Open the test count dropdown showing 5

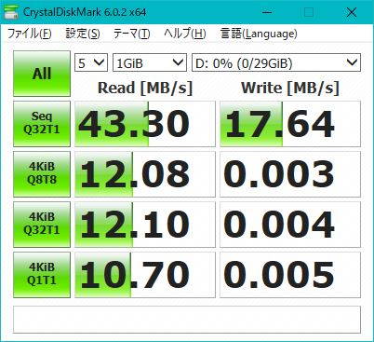[x=91, y=62]
